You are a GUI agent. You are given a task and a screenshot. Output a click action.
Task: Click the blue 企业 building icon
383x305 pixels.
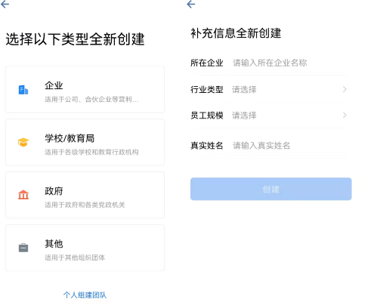pyautogui.click(x=23, y=90)
